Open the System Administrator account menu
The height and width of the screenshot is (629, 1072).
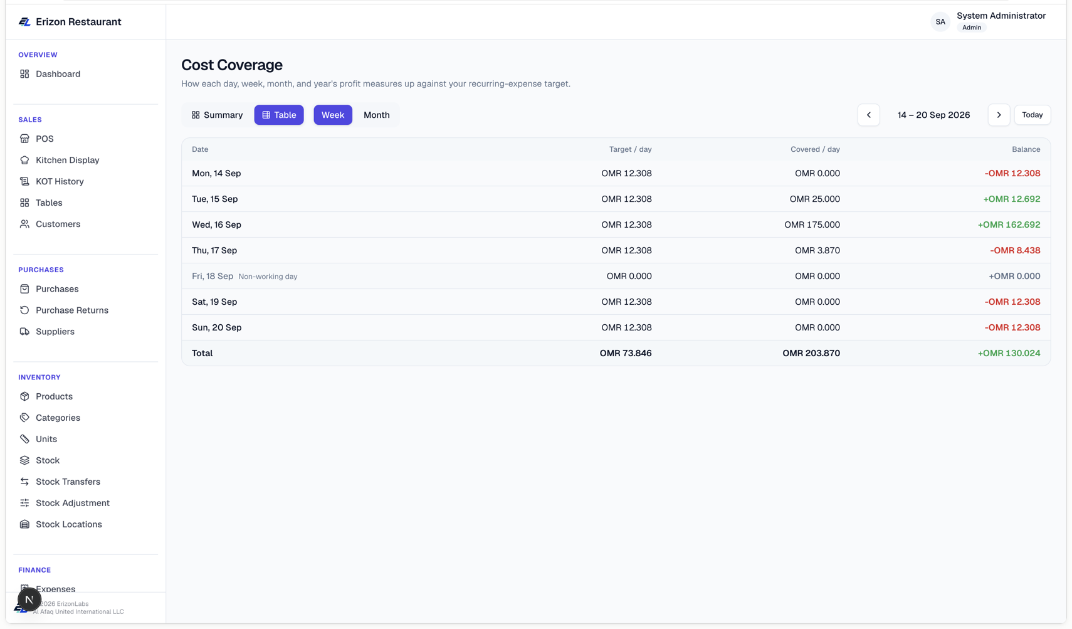[988, 22]
